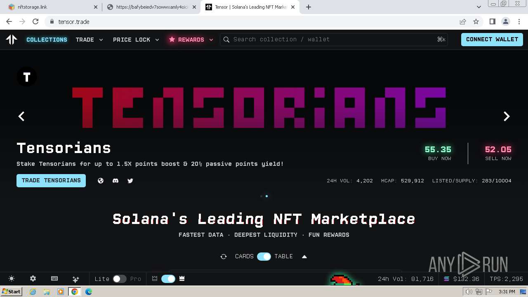
Task: Click the Tensor logo in navbar
Action: pyautogui.click(x=12, y=40)
